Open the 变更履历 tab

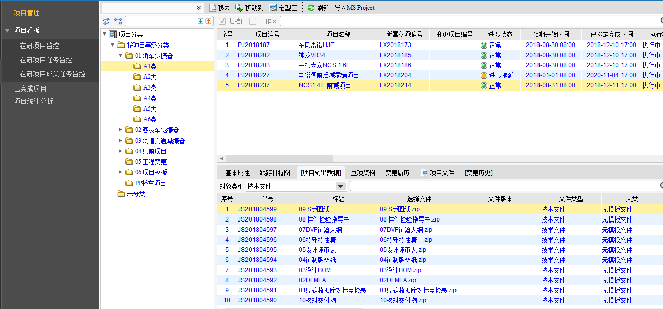point(397,173)
